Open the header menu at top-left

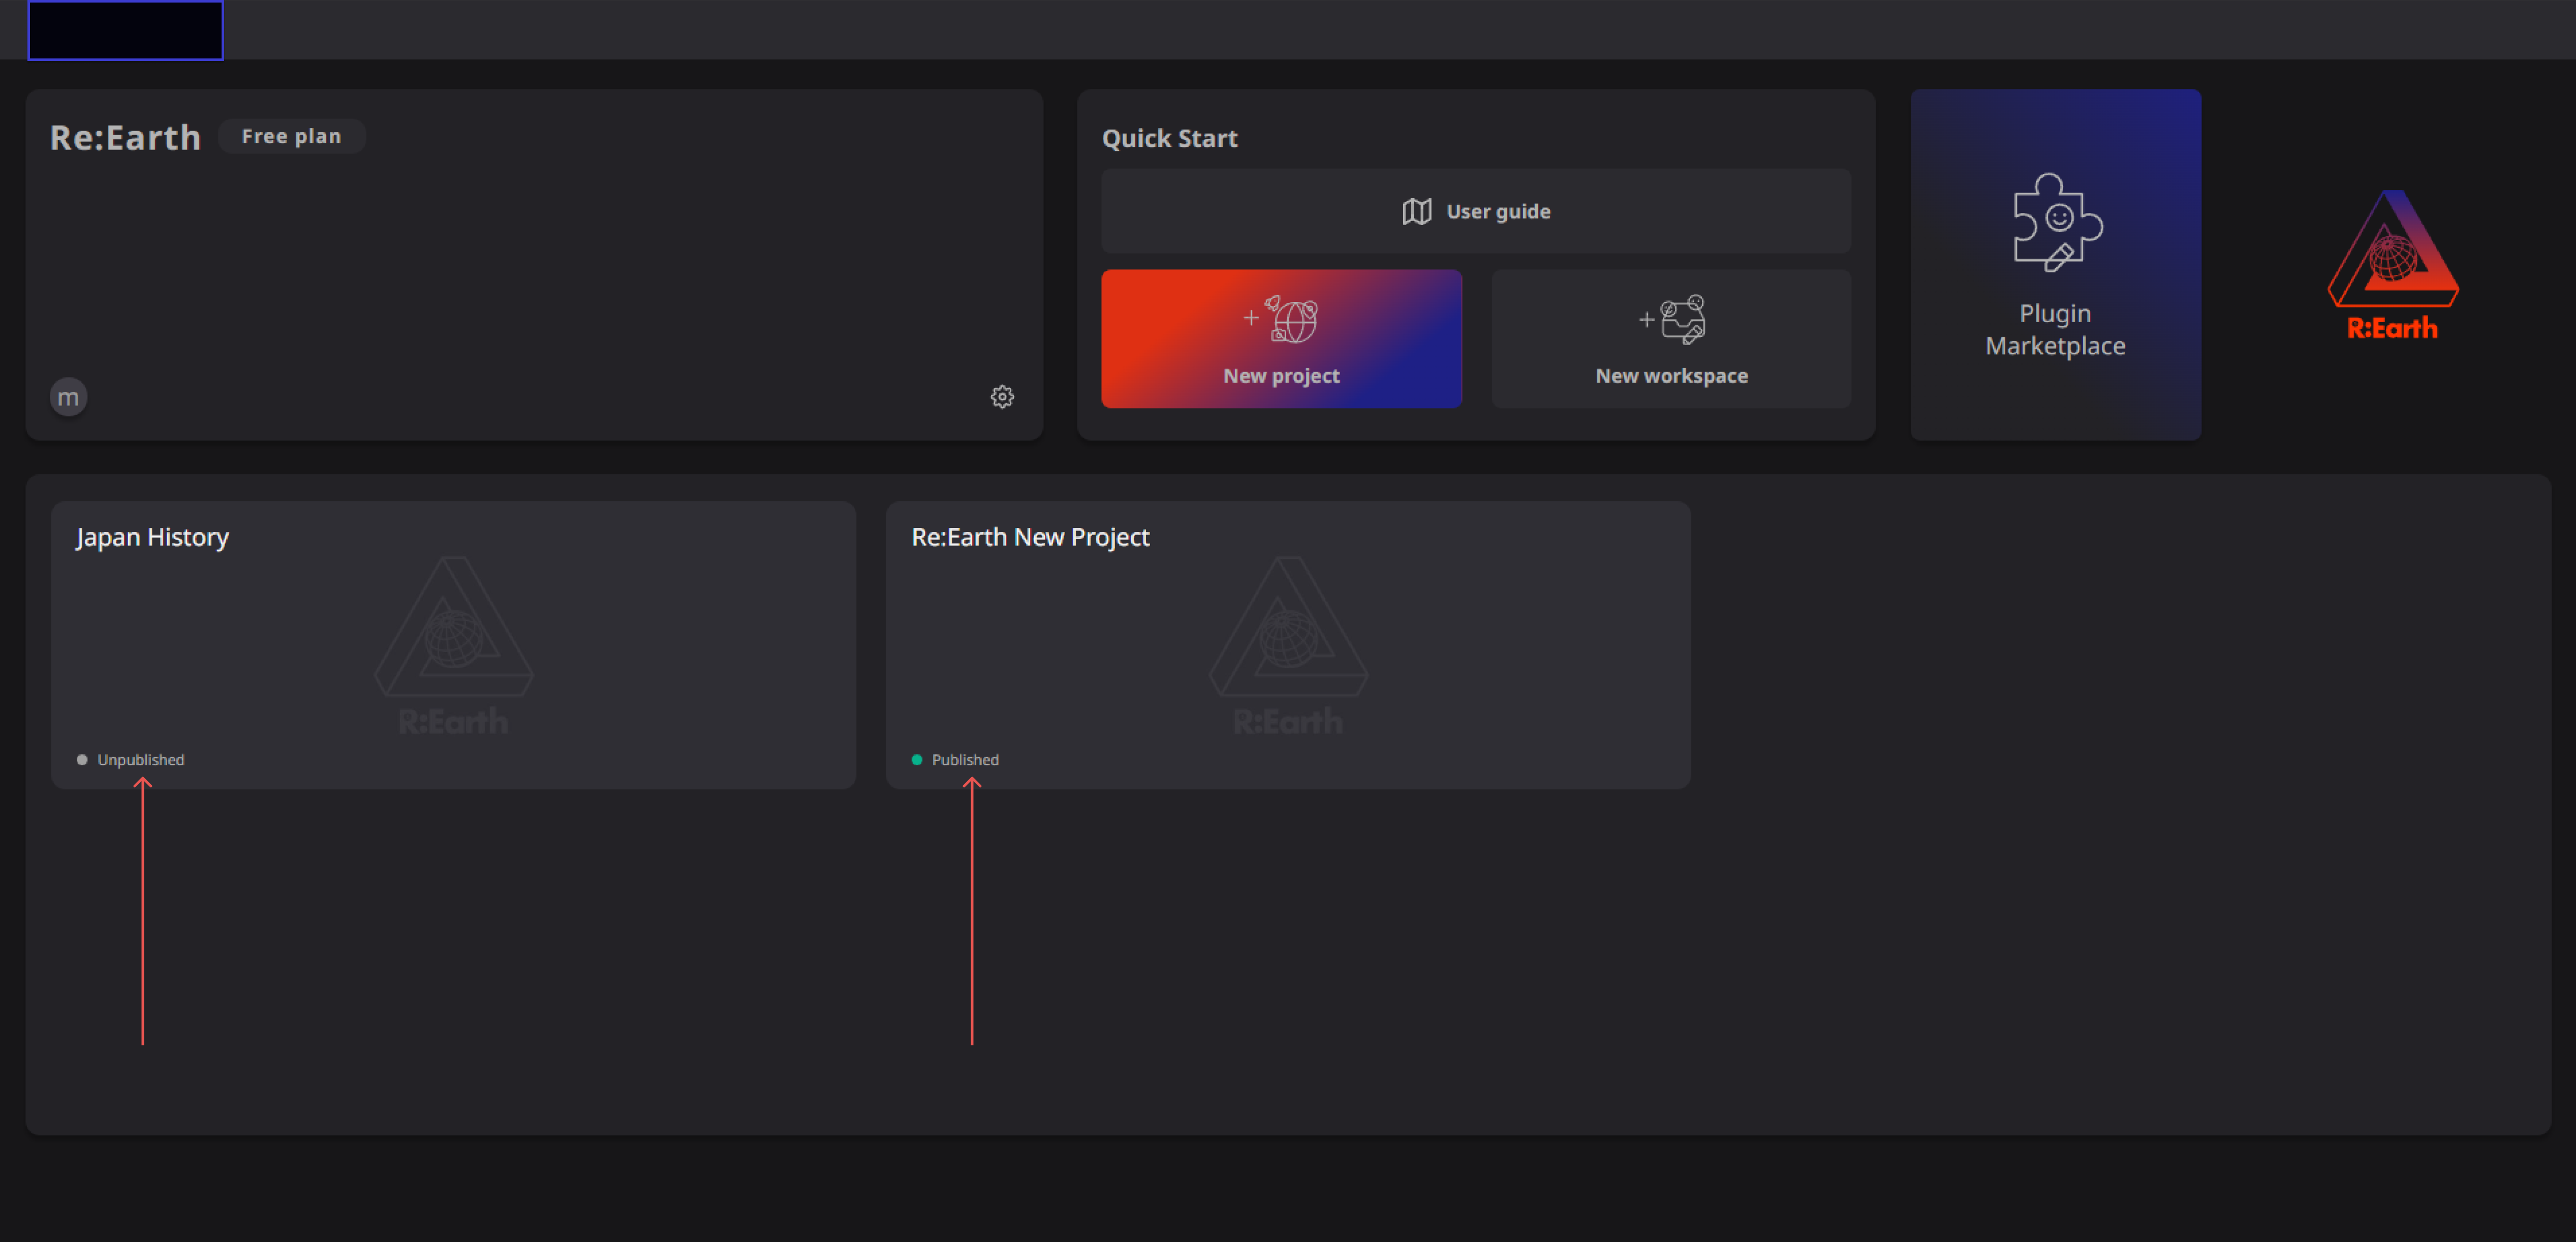pos(125,30)
